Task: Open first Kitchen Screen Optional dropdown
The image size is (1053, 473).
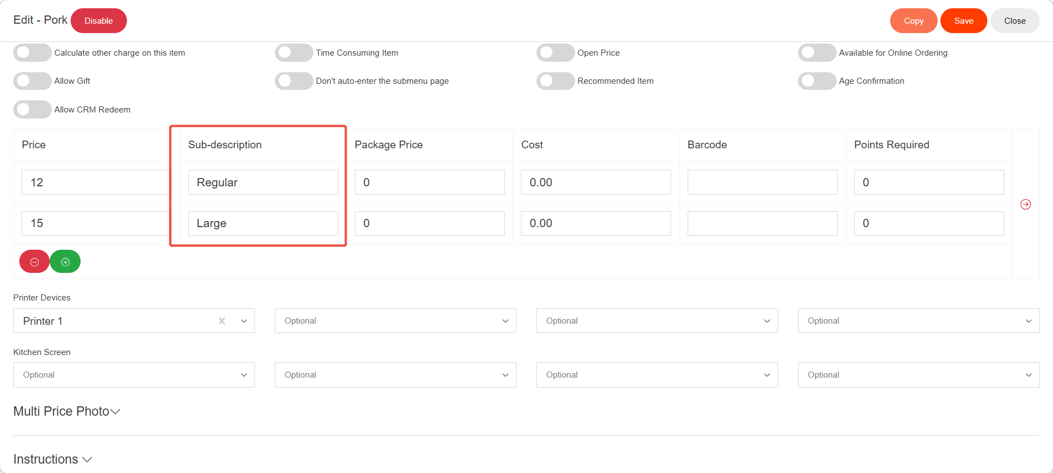Action: [x=134, y=375]
